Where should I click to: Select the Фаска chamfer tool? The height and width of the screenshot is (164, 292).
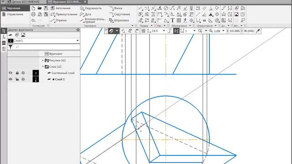115,8
